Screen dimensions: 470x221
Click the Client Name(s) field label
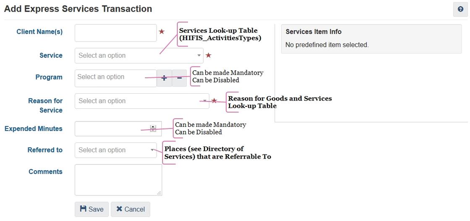[39, 32]
